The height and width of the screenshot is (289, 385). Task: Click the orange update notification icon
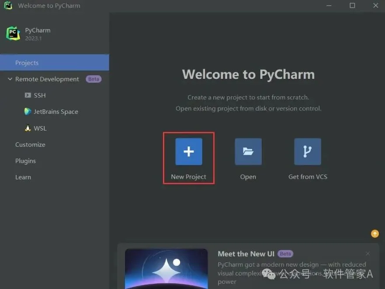tap(375, 234)
